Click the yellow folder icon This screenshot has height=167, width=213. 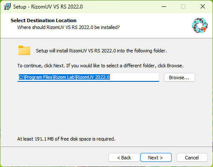(24, 50)
